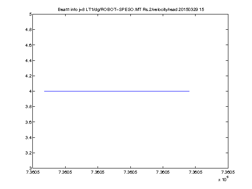Click the y-axis label 3.2

pos(28,153)
